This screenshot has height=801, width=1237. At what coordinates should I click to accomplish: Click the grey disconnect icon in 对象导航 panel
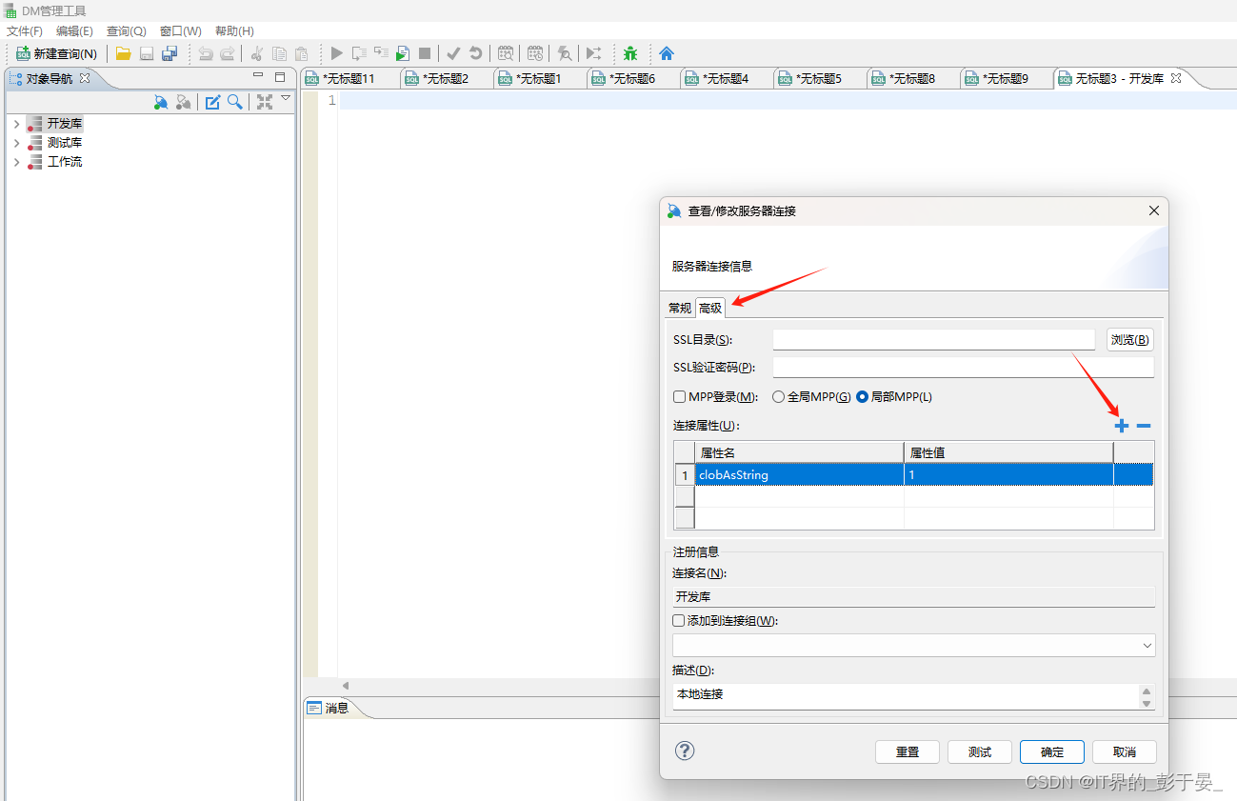184,102
